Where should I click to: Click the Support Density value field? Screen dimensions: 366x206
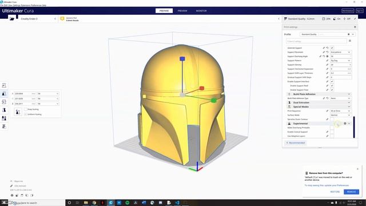point(341,65)
